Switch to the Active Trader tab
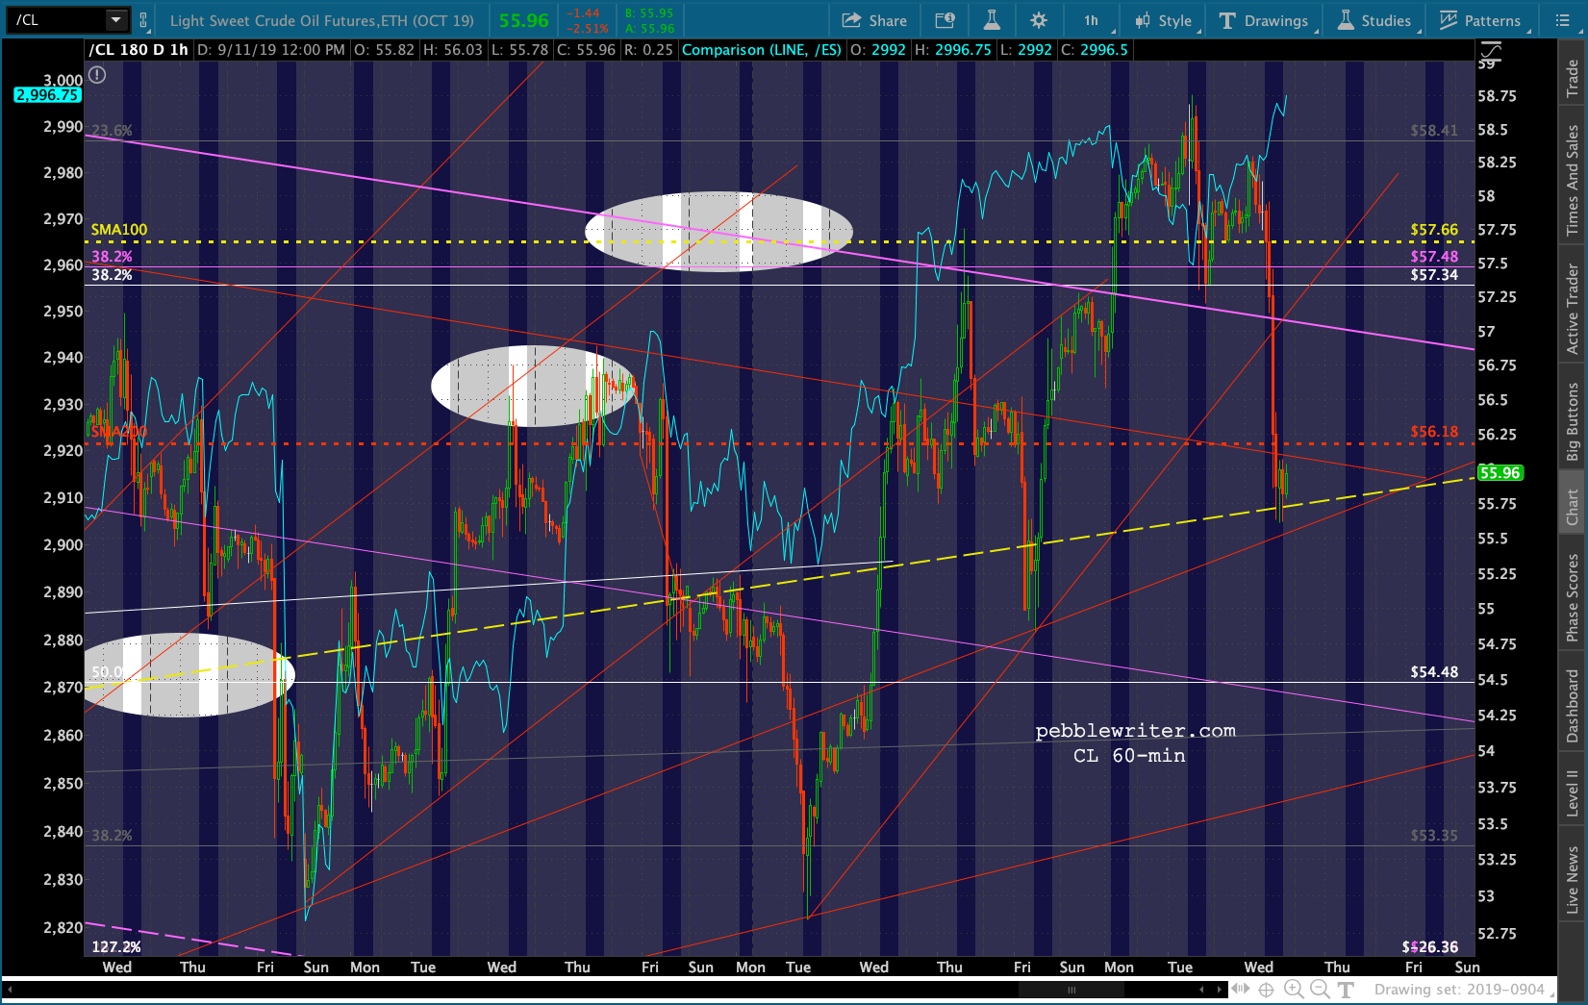1588x1005 pixels. click(1573, 309)
